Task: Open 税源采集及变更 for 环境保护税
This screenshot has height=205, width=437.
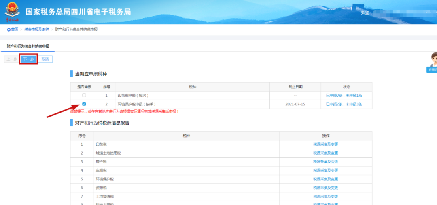Action: (325, 179)
